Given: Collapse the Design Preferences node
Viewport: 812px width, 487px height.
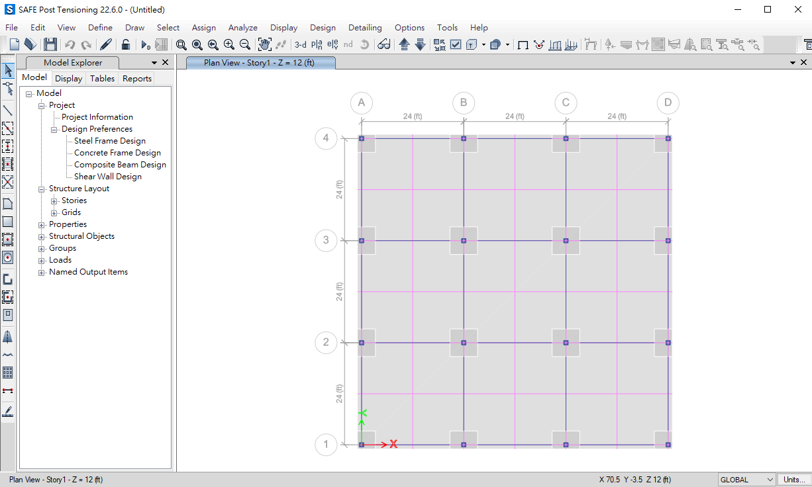Looking at the screenshot, I should pos(54,130).
